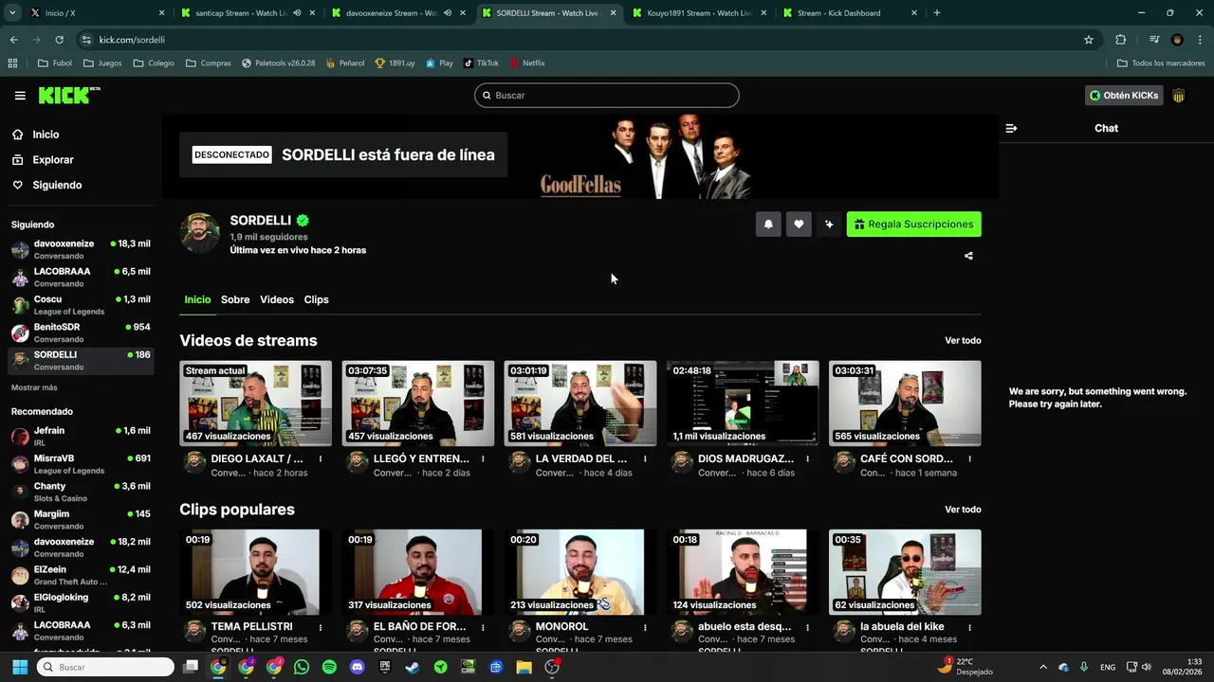Switch to Stream - Kick Dashboard tab
This screenshot has width=1214, height=682.
[x=849, y=13]
